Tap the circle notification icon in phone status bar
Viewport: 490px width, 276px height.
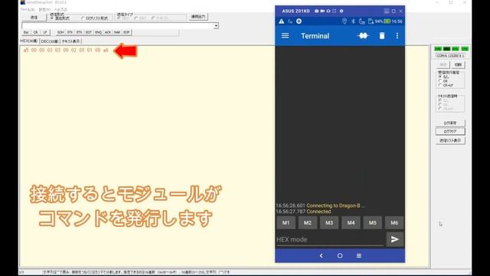tap(299, 21)
